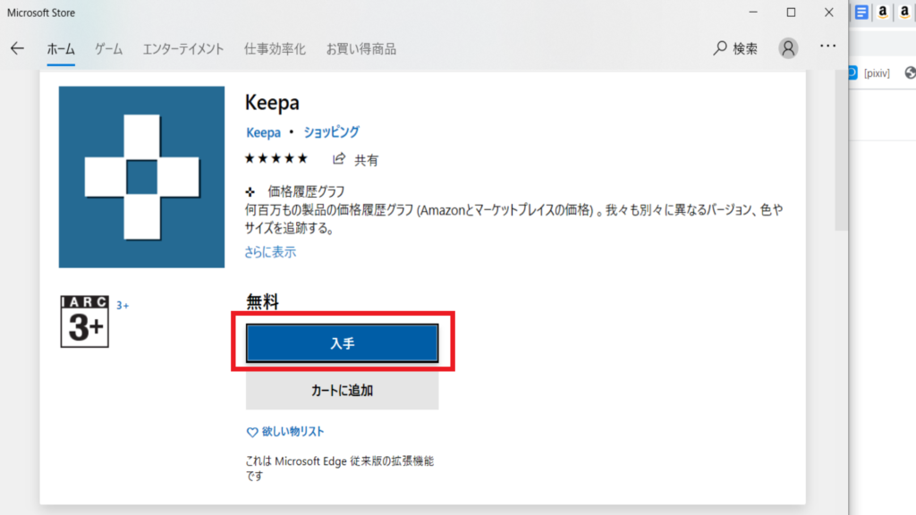The width and height of the screenshot is (916, 515).
Task: Click the first Amazon icon in browser window
Action: point(883,13)
